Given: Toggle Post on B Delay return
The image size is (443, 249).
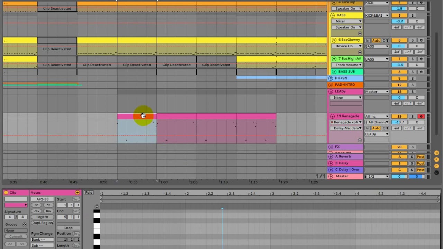Looking at the screenshot, I should click(421, 163).
